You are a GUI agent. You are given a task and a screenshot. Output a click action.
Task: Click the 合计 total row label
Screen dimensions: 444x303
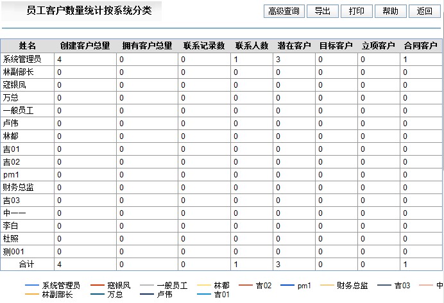point(26,264)
